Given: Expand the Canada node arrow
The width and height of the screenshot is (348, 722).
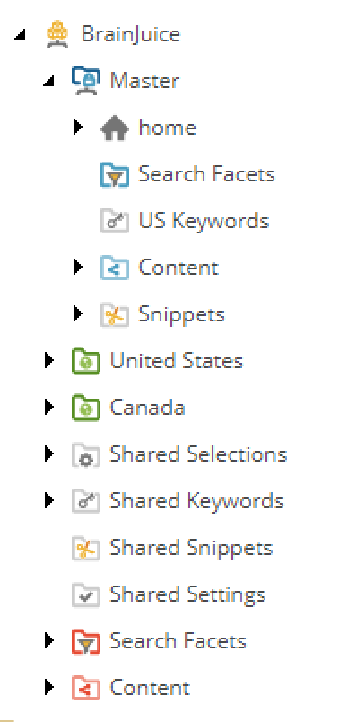Looking at the screenshot, I should 48,408.
